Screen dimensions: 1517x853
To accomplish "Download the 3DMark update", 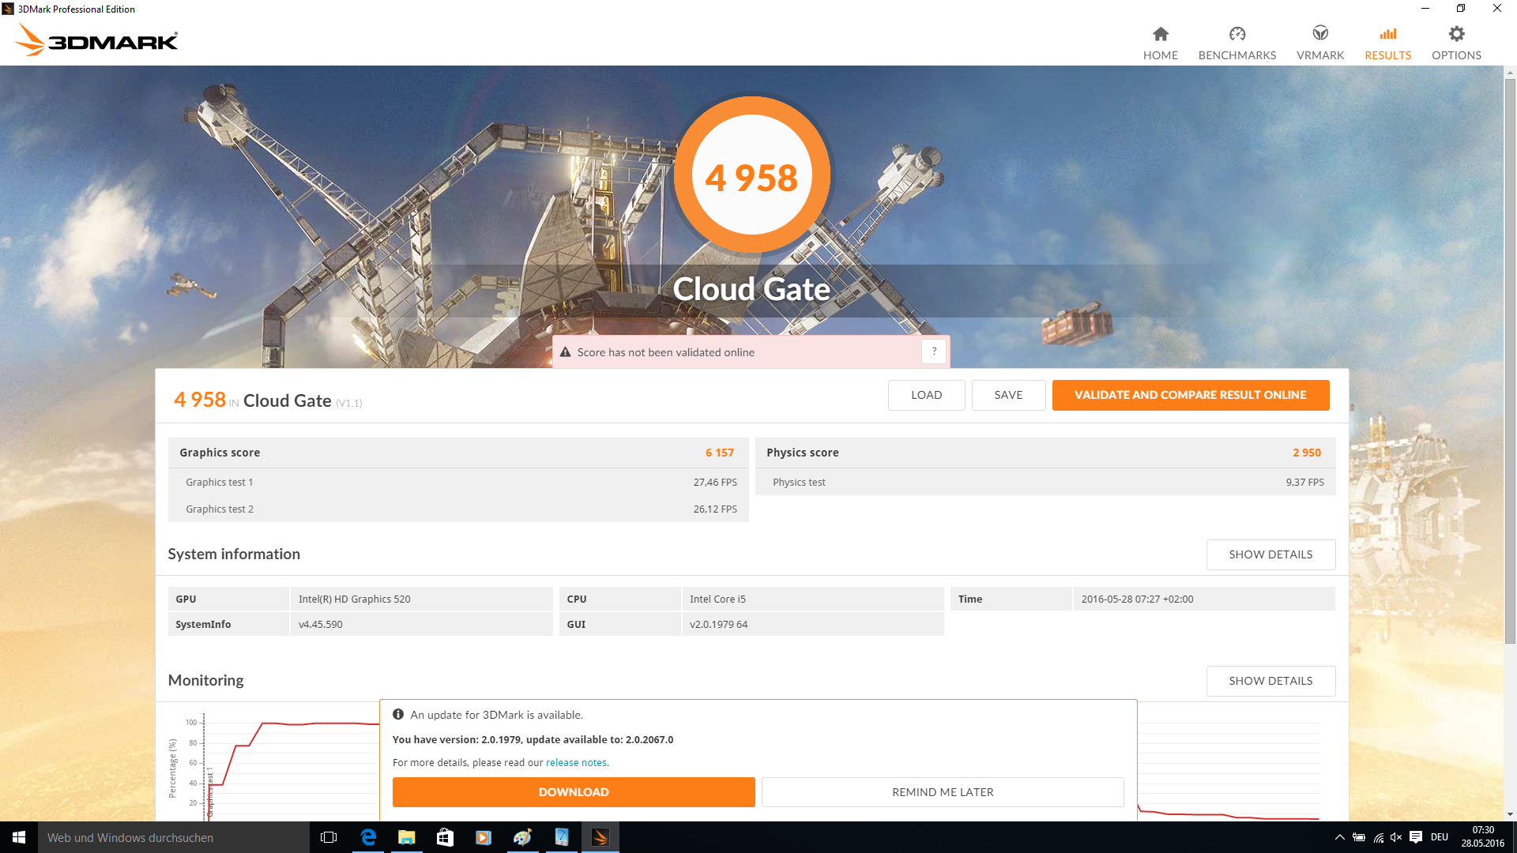I will tap(574, 792).
